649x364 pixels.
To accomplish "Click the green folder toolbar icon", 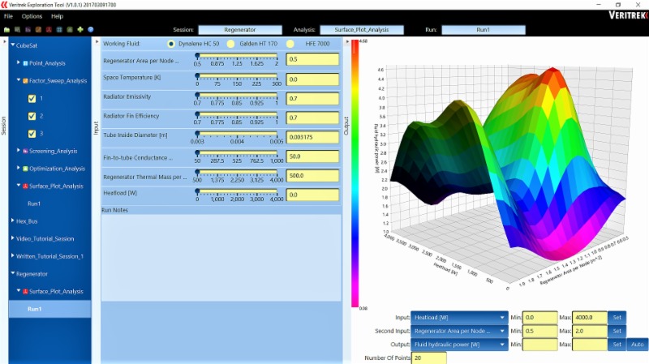I will coord(6,30).
